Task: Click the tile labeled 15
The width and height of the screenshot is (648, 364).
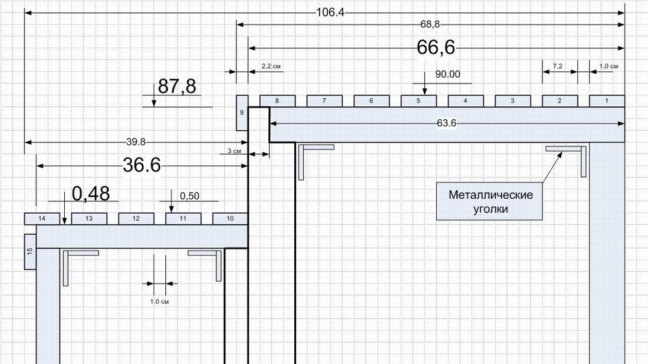Action: coord(30,251)
